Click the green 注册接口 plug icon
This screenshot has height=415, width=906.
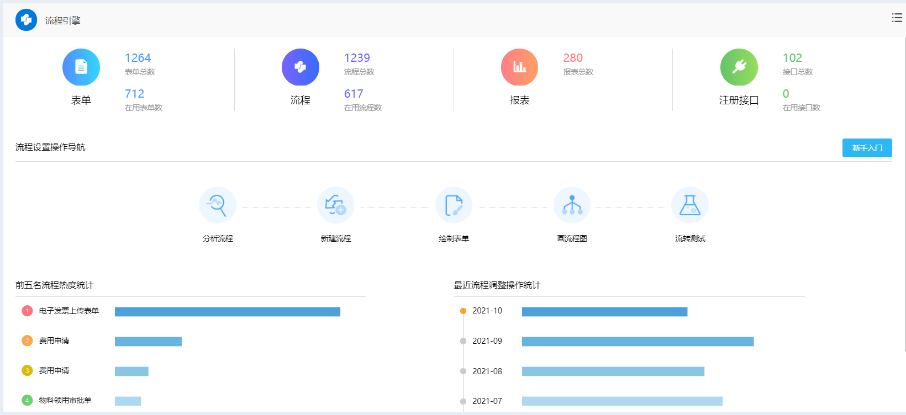click(x=739, y=67)
